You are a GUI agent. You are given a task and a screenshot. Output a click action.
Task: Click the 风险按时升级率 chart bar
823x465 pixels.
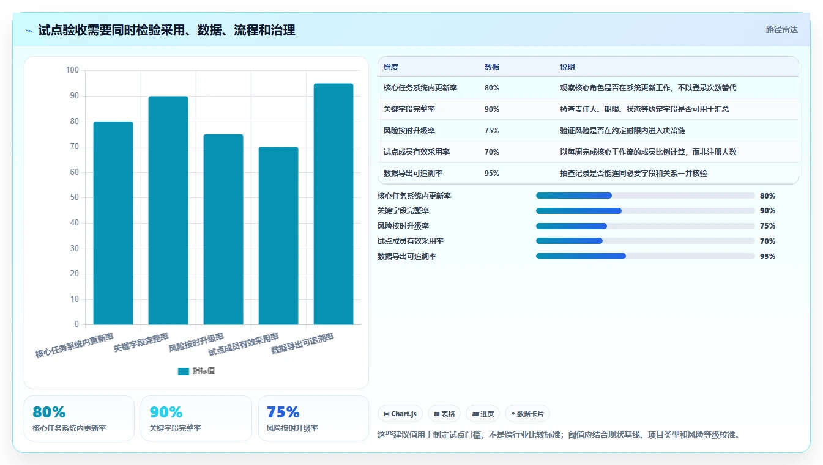click(x=223, y=229)
